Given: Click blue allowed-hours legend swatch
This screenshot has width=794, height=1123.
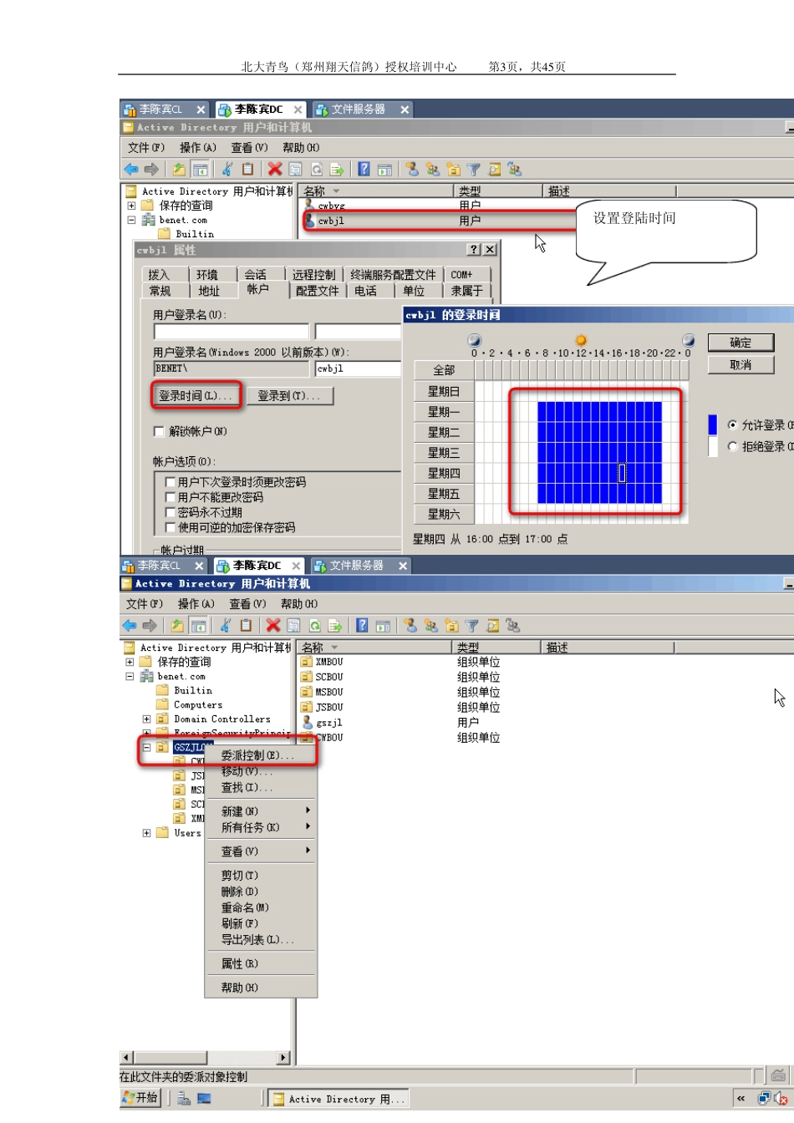Looking at the screenshot, I should pos(713,424).
